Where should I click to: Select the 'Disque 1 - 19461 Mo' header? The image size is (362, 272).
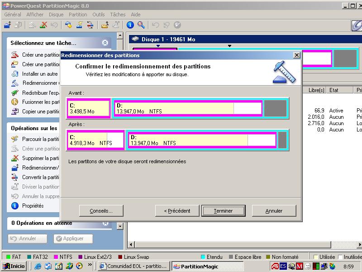(x=245, y=39)
